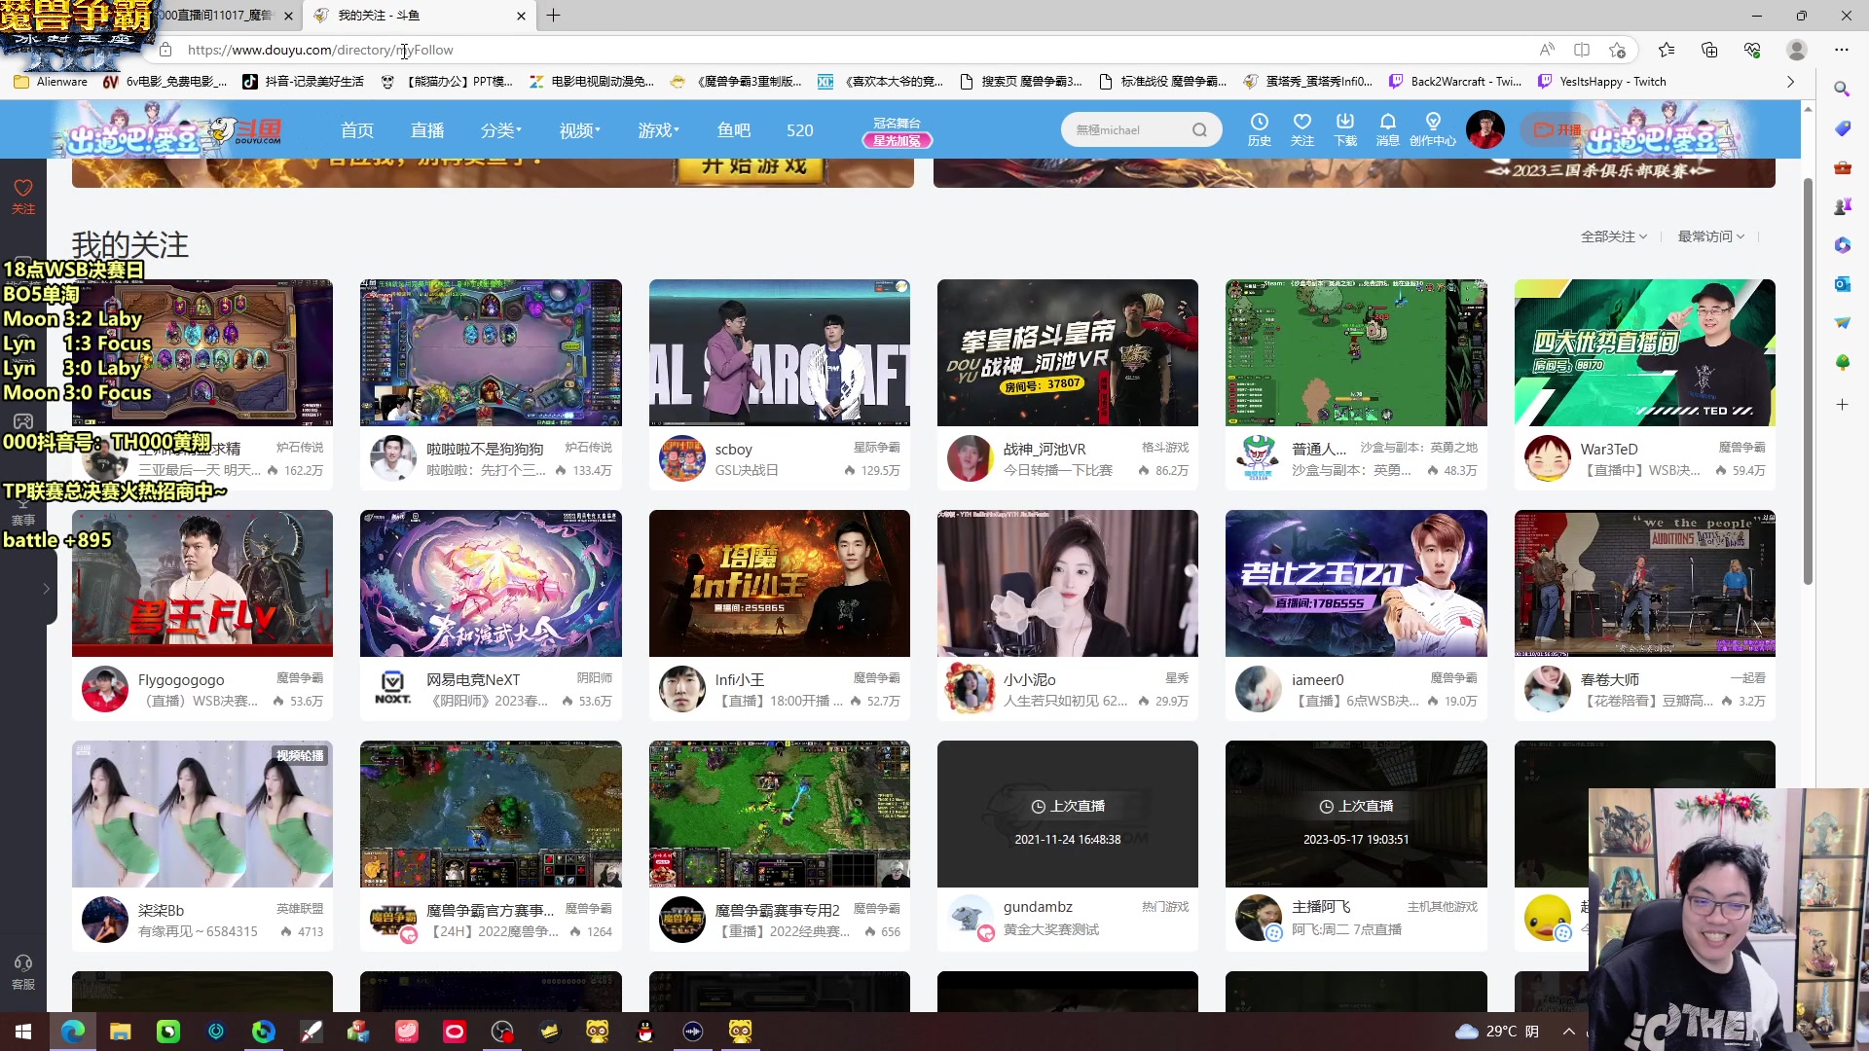Expand the 全部关注 filter dropdown

point(1614,236)
